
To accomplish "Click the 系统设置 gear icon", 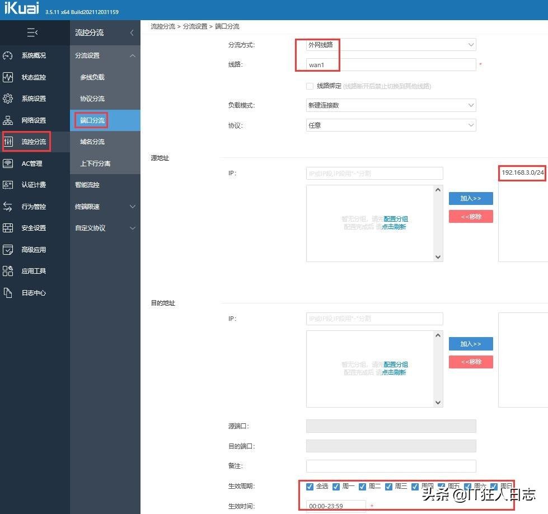I will [8, 99].
